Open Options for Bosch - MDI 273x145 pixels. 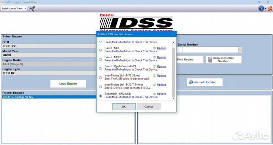pyautogui.click(x=162, y=48)
